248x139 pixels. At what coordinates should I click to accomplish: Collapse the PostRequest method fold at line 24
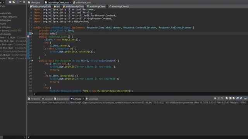pos(33,61)
